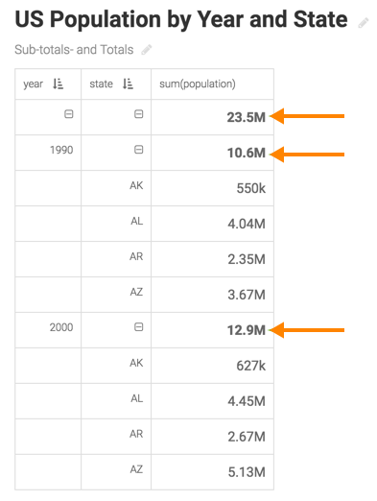Click the year column header label
Screen dimensions: 377x501
click(33, 84)
